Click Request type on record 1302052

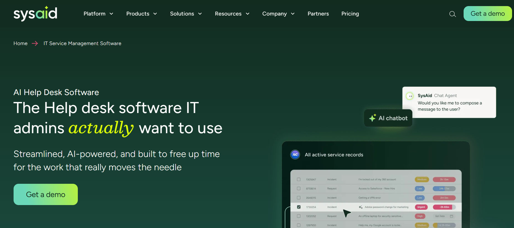(x=332, y=216)
